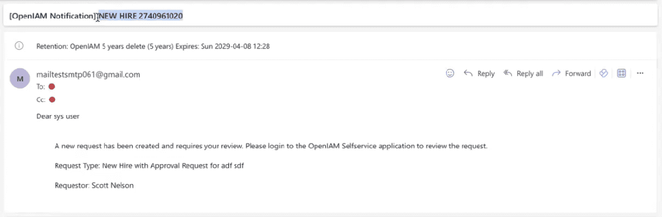Click the Forward text label
This screenshot has width=662, height=217.
578,73
